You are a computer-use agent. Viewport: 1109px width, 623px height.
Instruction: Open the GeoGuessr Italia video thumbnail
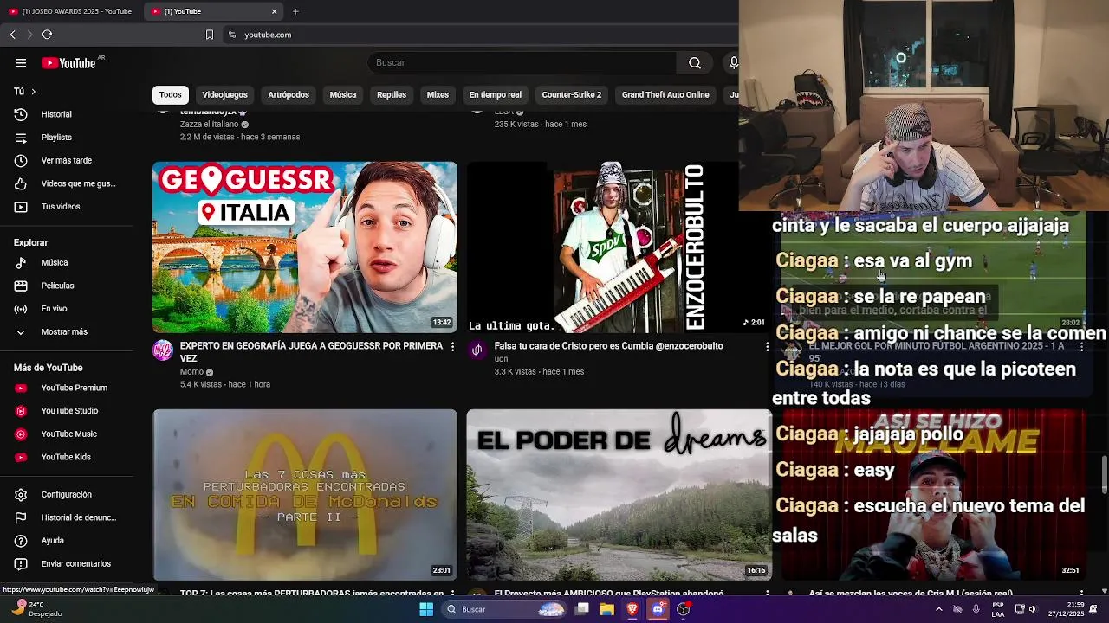tap(305, 247)
